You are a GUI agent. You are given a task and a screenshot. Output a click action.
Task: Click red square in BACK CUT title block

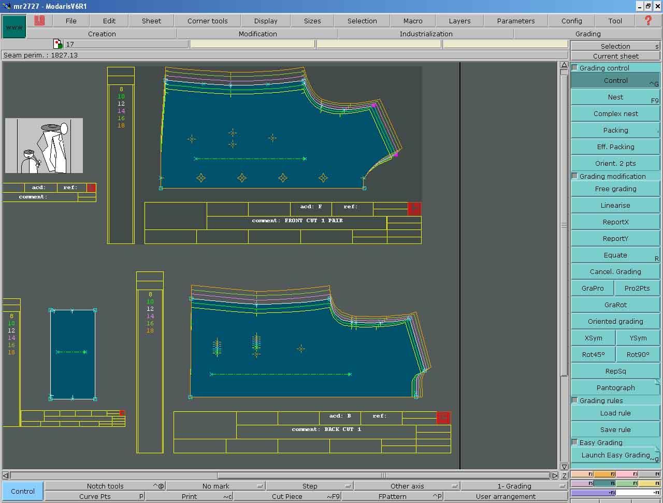443,418
